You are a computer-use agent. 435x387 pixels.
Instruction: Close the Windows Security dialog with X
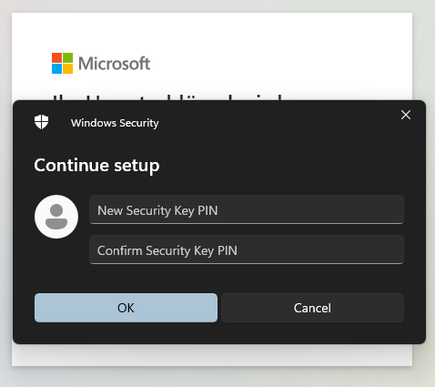(x=406, y=115)
